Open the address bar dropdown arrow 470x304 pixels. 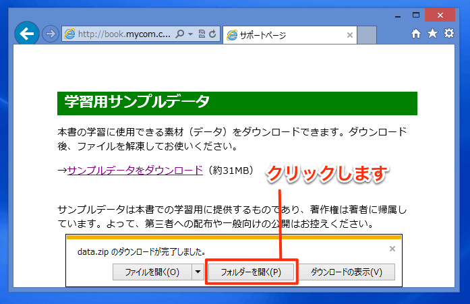[x=190, y=34]
